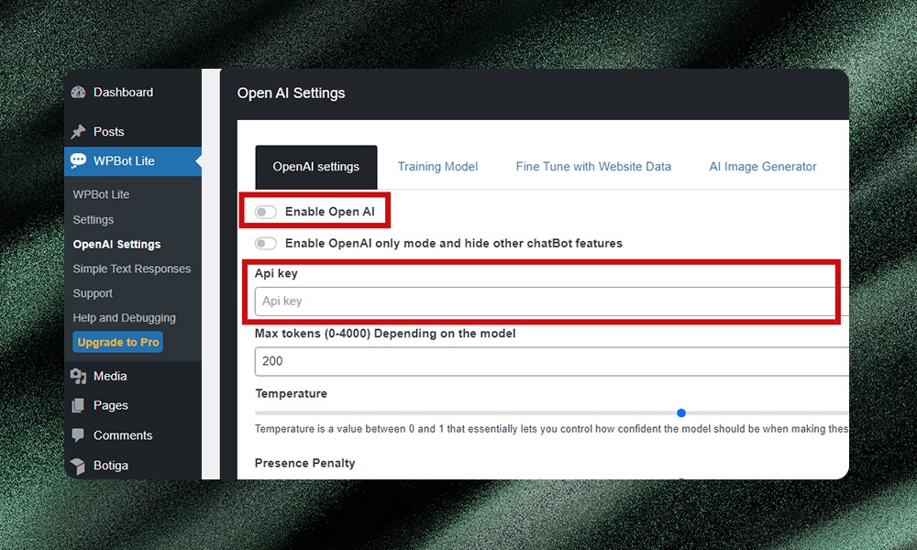Click the Upgrade to Pro button
The image size is (917, 550).
[118, 343]
